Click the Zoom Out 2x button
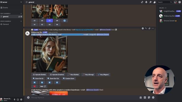This screenshot has height=102, width=182. (x=38, y=78)
